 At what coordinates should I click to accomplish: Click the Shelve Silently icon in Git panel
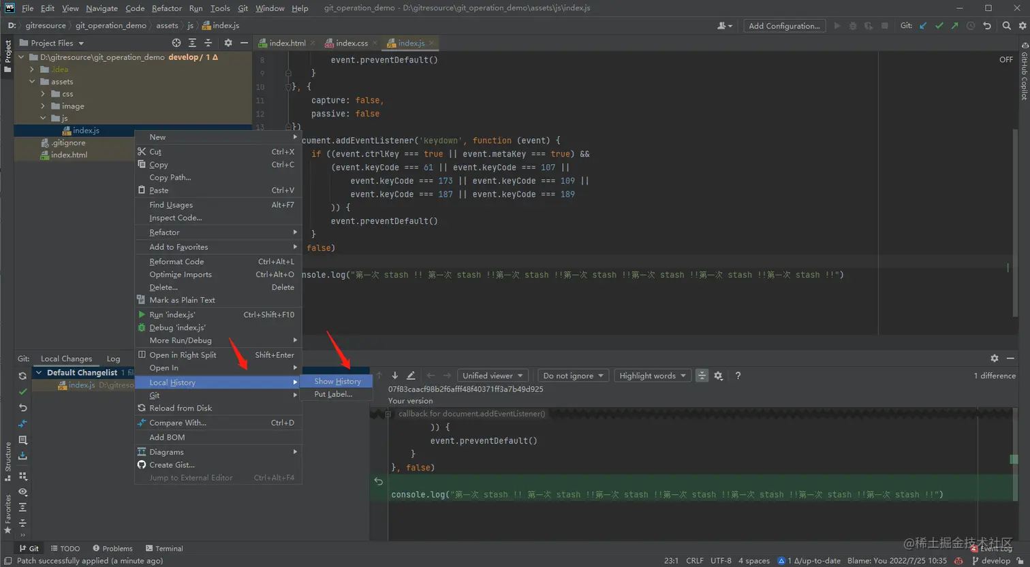tap(22, 456)
